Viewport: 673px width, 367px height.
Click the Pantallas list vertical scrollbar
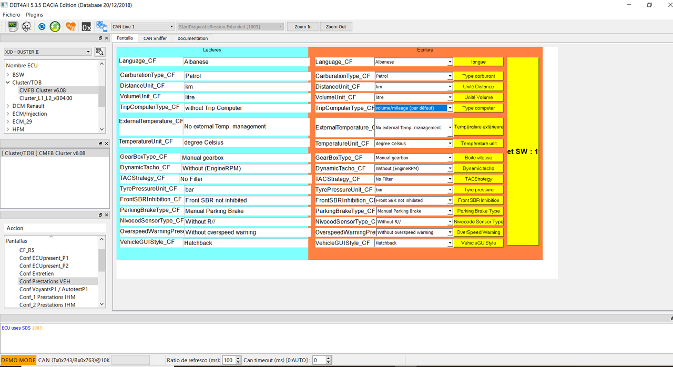click(101, 271)
